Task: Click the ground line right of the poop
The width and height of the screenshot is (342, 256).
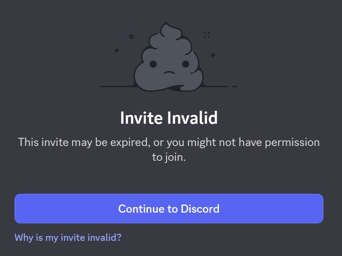Action: (x=216, y=86)
